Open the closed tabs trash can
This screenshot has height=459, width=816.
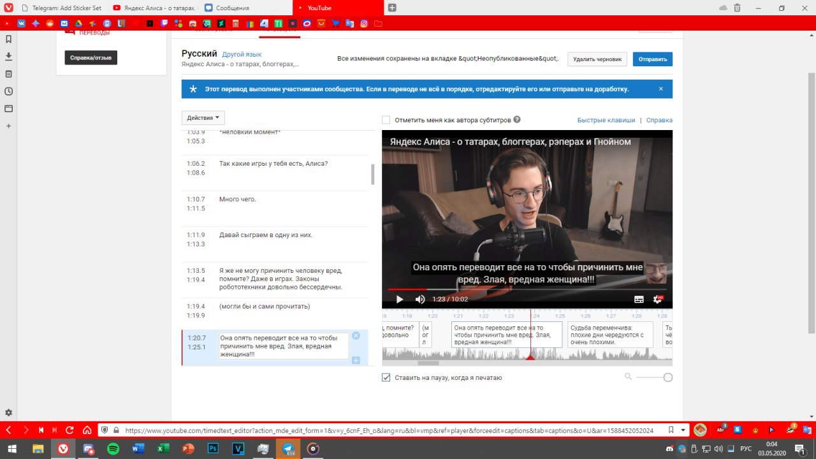(737, 8)
